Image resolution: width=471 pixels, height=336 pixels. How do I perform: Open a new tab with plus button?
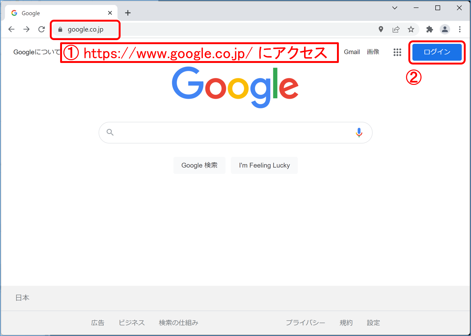128,13
